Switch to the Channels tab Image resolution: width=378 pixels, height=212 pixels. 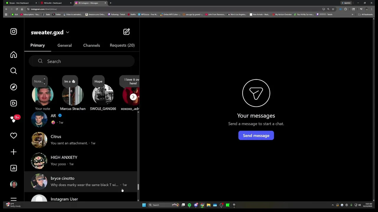(x=92, y=45)
